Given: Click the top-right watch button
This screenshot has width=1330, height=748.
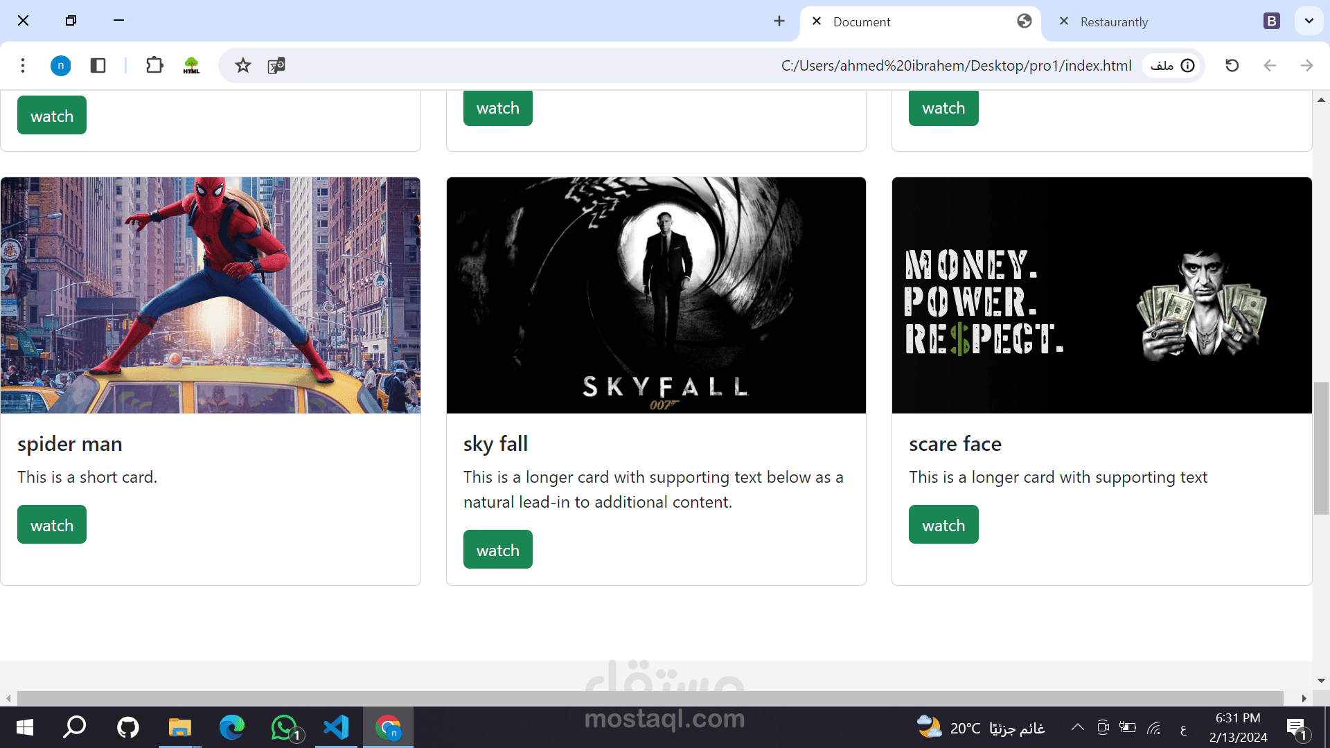Looking at the screenshot, I should coord(943,108).
